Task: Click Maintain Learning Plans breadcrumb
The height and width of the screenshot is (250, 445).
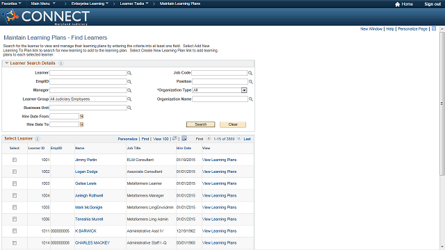Action: [x=180, y=3]
